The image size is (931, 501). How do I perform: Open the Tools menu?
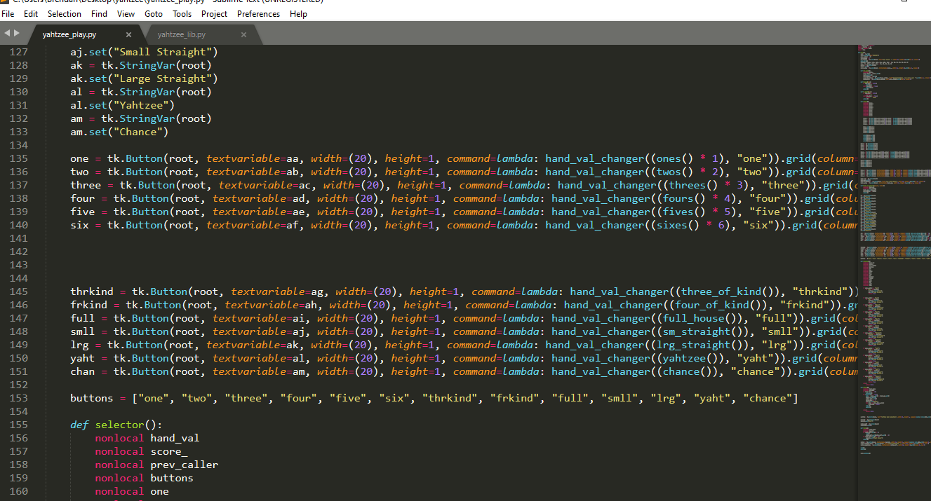182,13
